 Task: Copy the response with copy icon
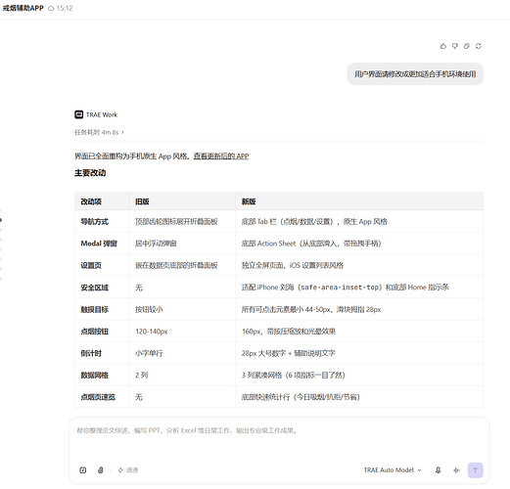coord(467,46)
